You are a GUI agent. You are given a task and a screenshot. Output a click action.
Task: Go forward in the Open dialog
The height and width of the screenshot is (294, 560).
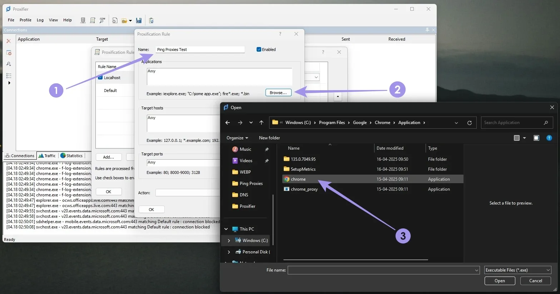(x=240, y=123)
